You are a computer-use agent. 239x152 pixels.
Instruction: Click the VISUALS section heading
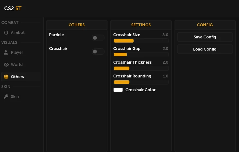[9, 43]
